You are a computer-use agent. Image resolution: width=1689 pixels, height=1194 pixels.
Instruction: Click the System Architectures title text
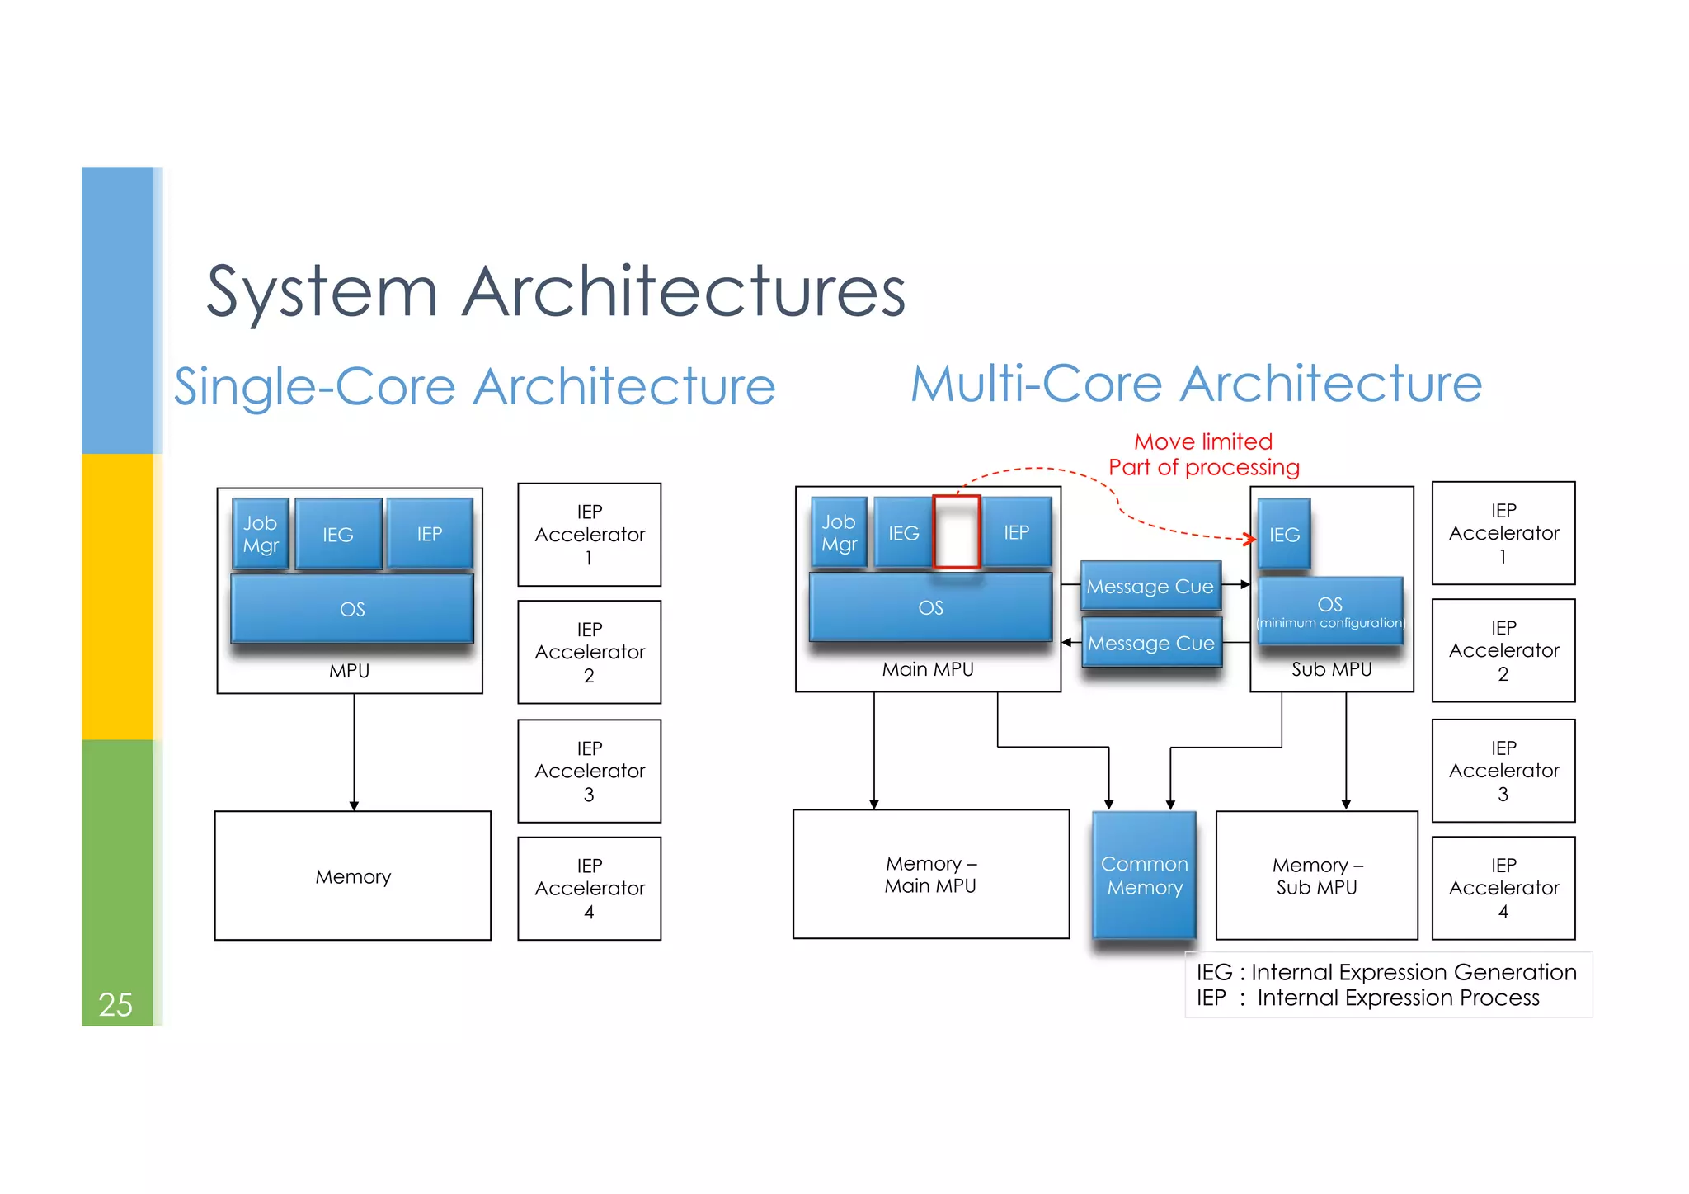coord(556,291)
